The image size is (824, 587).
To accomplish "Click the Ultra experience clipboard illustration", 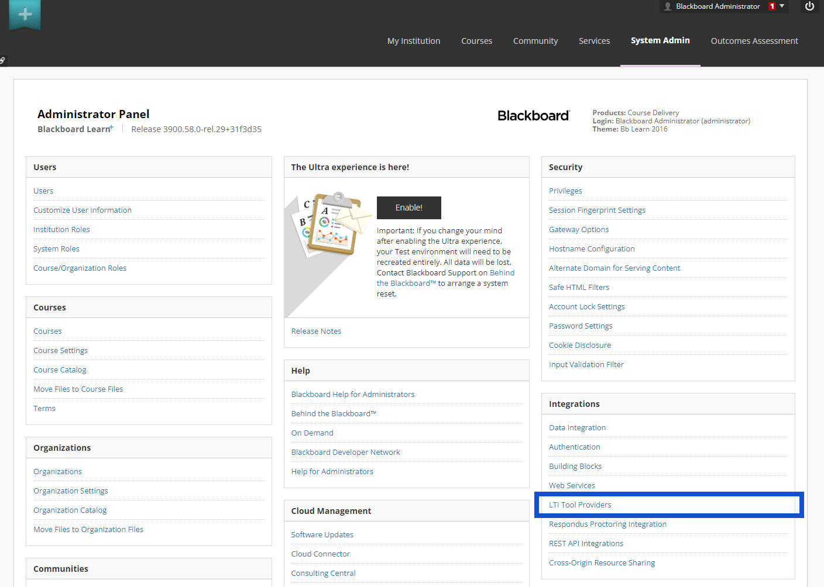I will (332, 225).
